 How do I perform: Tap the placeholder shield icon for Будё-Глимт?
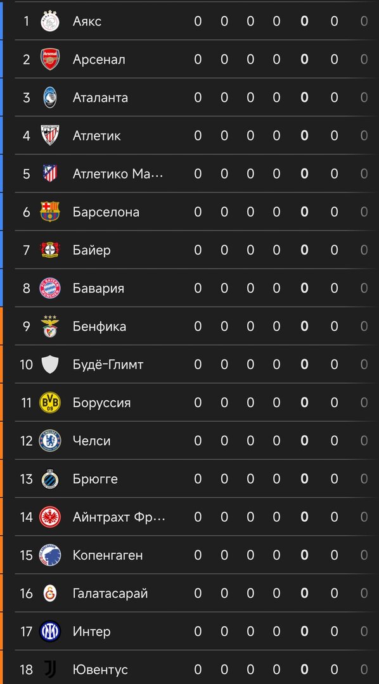(50, 364)
